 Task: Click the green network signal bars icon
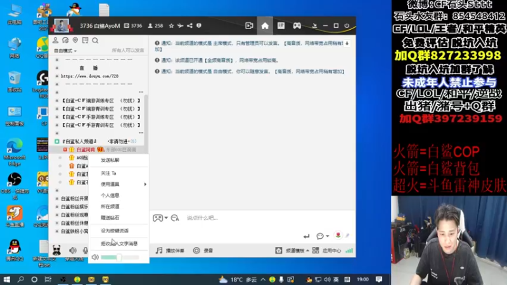[349, 251]
